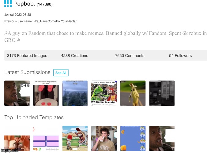Switch to the 4238 Creations tab
207x153 pixels.
[x=74, y=56]
